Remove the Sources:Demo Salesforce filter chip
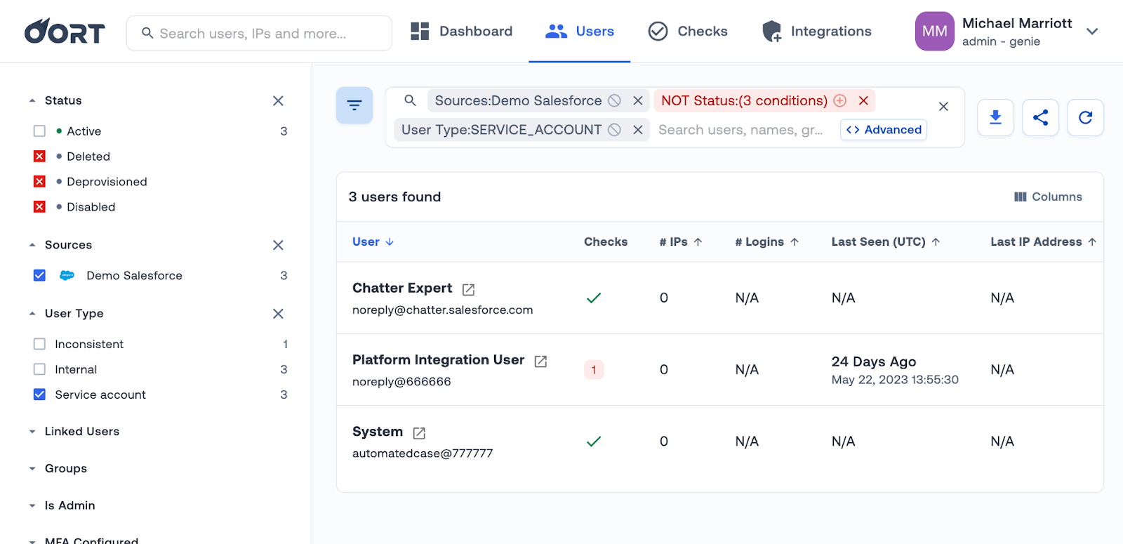The height and width of the screenshot is (544, 1123). [x=638, y=100]
